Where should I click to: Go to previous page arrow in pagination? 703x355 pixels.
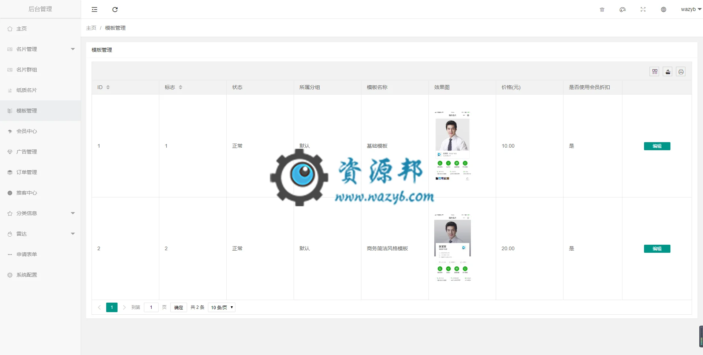pyautogui.click(x=99, y=307)
